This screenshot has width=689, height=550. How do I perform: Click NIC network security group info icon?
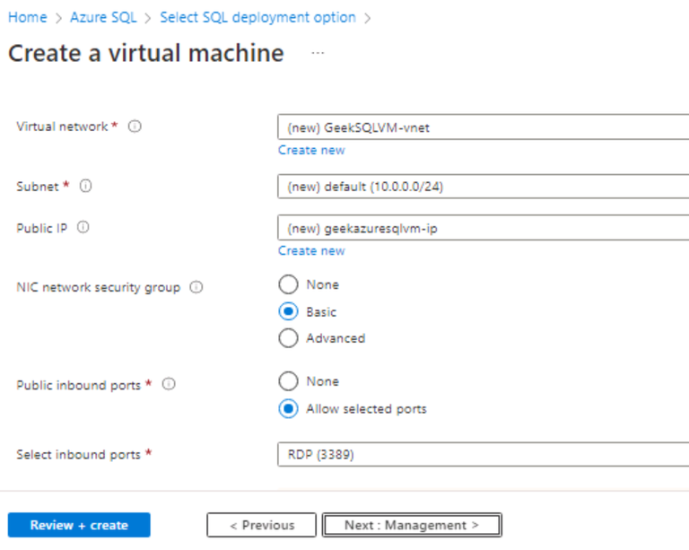(196, 288)
